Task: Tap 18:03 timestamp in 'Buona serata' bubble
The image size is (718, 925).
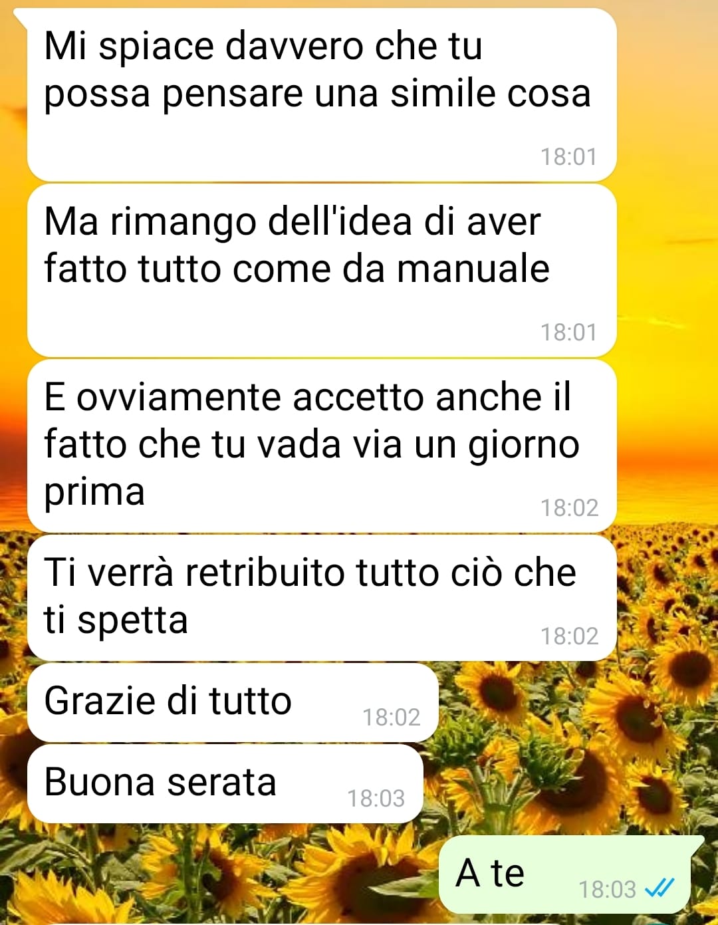Action: click(x=376, y=799)
